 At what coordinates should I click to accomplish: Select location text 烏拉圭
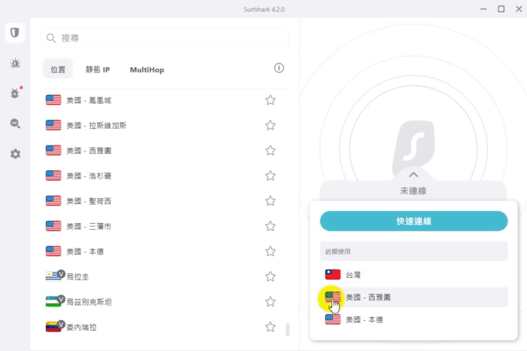click(78, 276)
